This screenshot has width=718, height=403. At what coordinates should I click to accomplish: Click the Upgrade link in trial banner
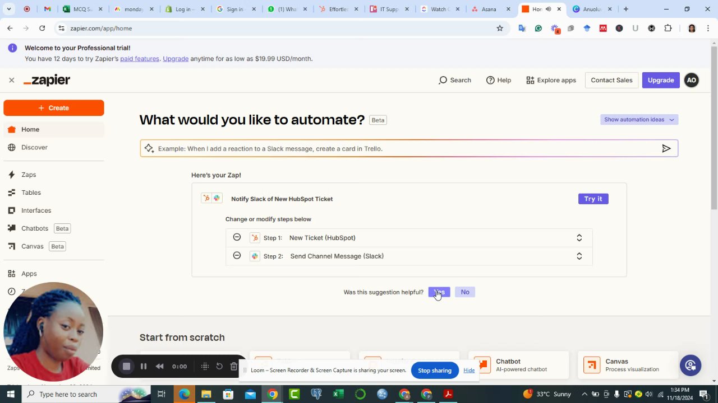point(176,59)
